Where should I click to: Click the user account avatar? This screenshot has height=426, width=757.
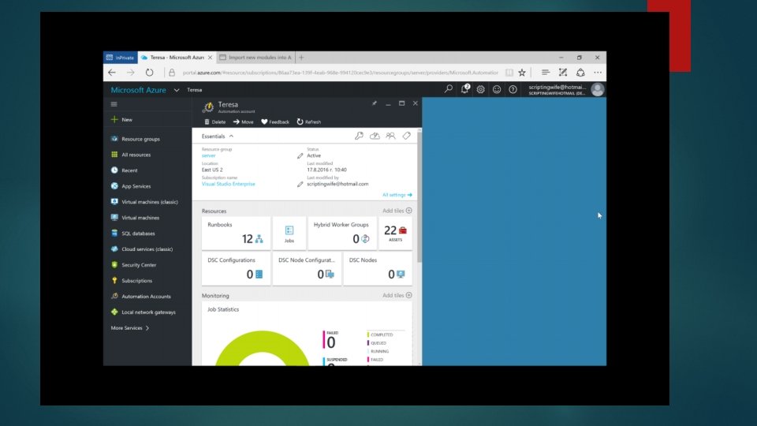[597, 89]
